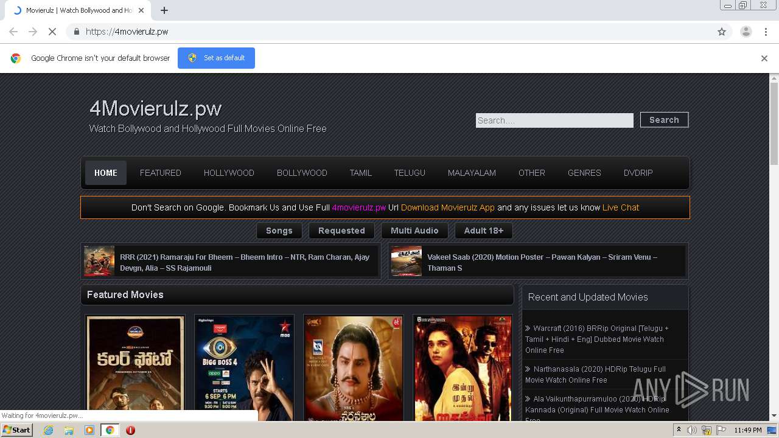Click Set as default button
The height and width of the screenshot is (438, 779).
coord(216,58)
